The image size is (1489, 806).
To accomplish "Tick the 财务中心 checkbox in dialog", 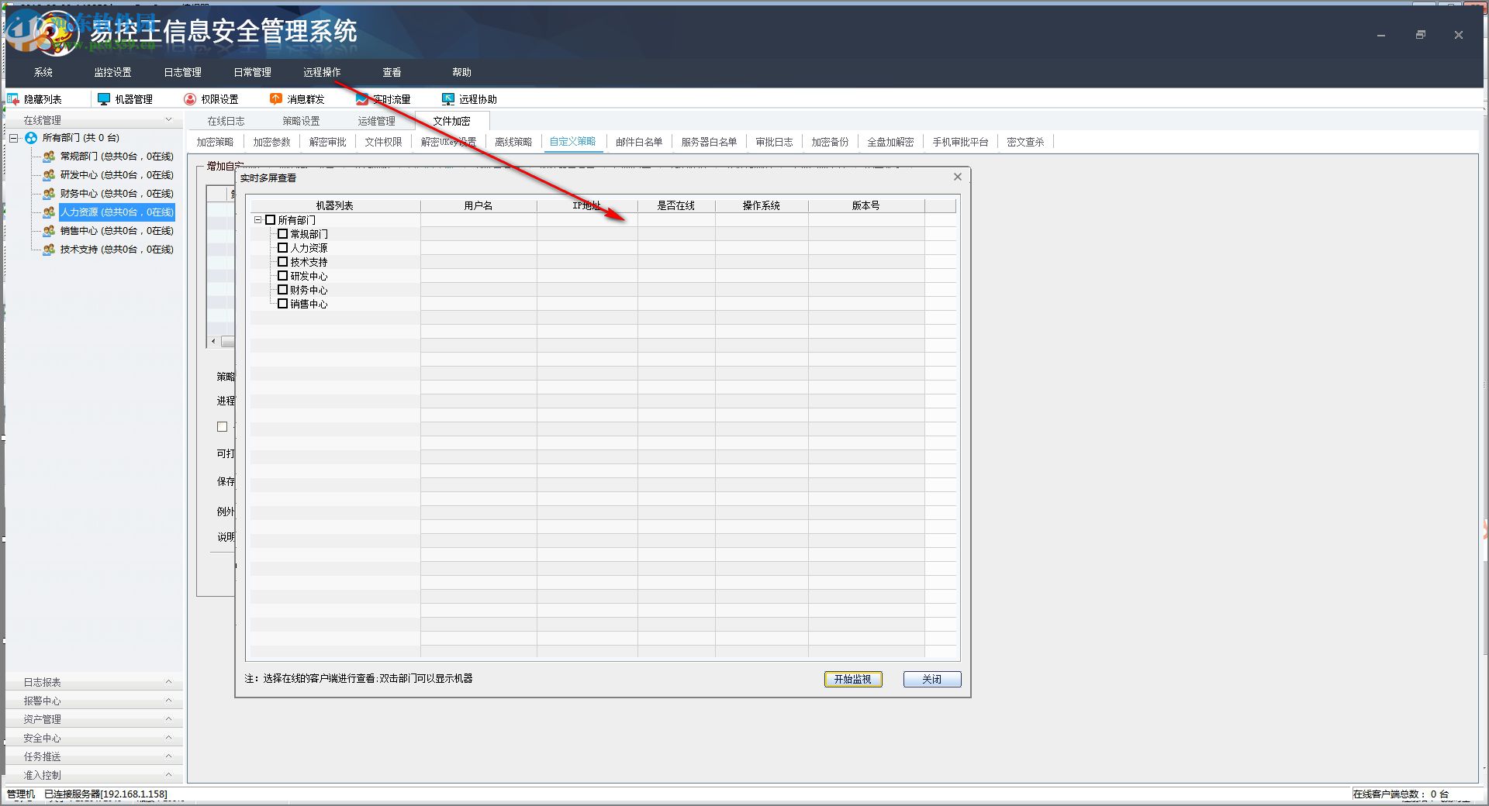I will (283, 290).
